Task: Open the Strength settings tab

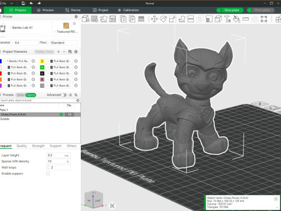Action: point(38,146)
